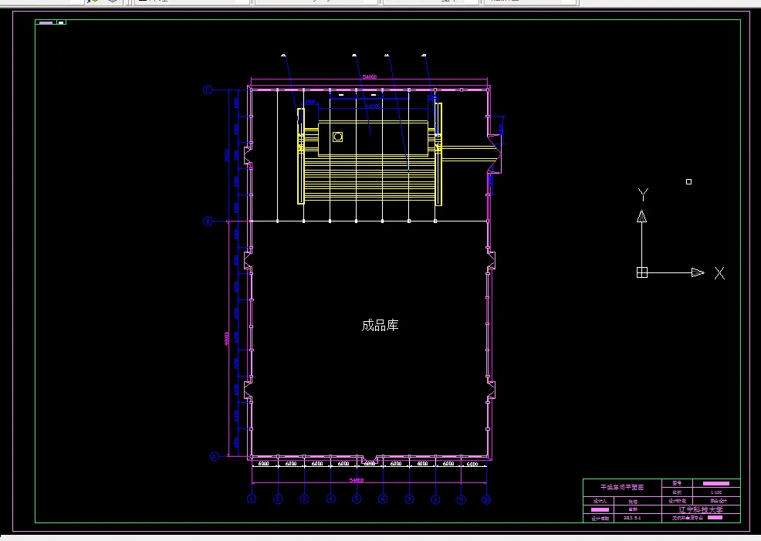Screen dimensions: 761x541
Task: Click grid axis bubble A at bottom-left
Action: pyautogui.click(x=214, y=457)
